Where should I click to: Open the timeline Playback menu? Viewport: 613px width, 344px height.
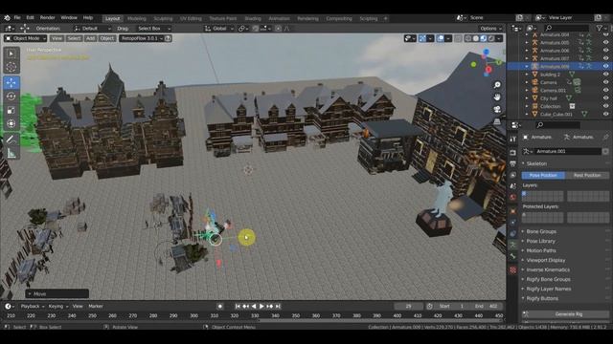click(x=32, y=306)
